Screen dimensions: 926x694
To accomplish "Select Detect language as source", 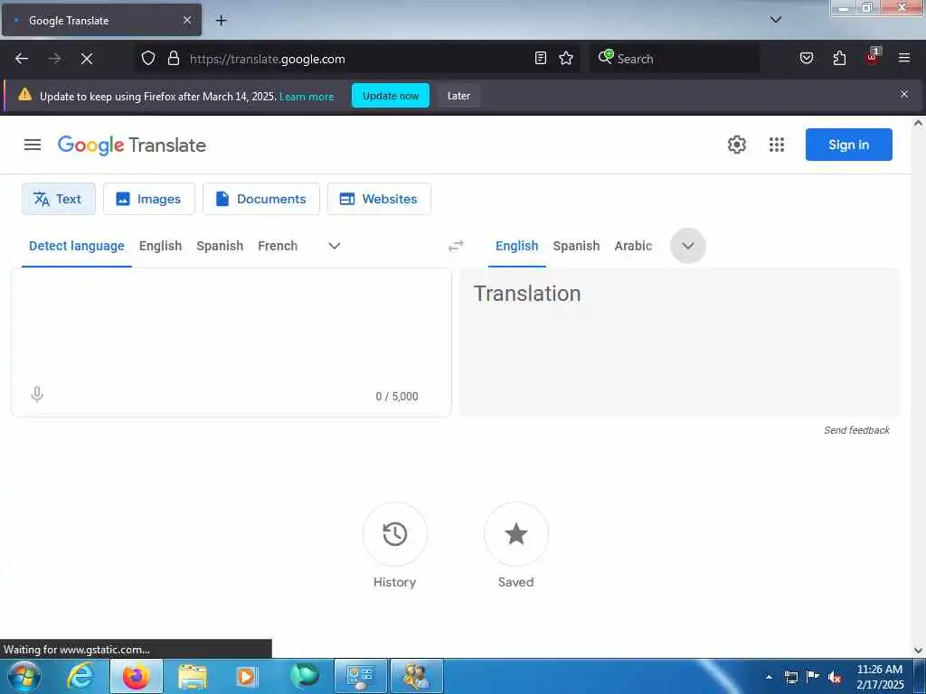I will click(x=77, y=246).
